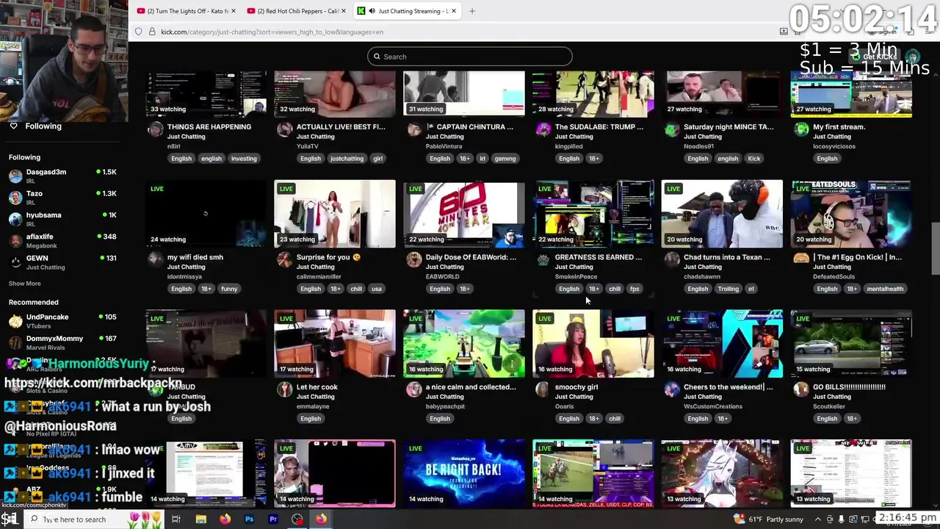The height and width of the screenshot is (529, 940).
Task: Select the Just Chatting Streaming tab
Action: coord(407,11)
